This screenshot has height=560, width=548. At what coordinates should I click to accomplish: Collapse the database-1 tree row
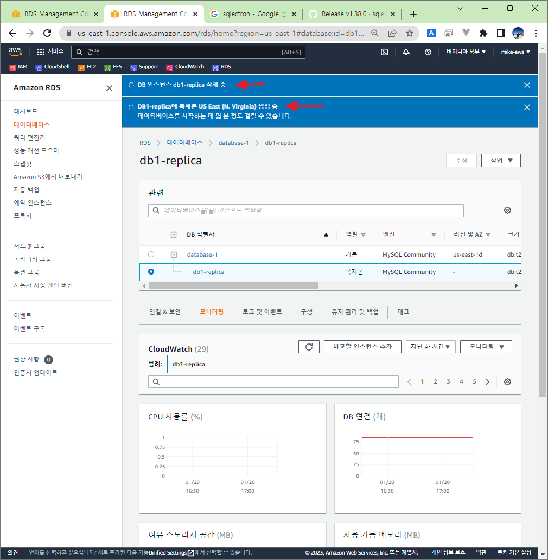(174, 254)
